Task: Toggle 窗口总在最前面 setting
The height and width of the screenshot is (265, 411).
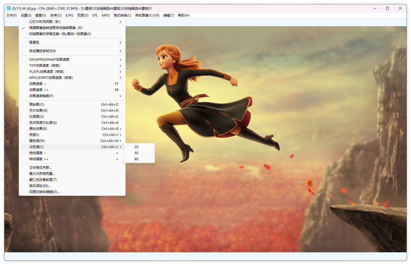Action: pos(43,179)
